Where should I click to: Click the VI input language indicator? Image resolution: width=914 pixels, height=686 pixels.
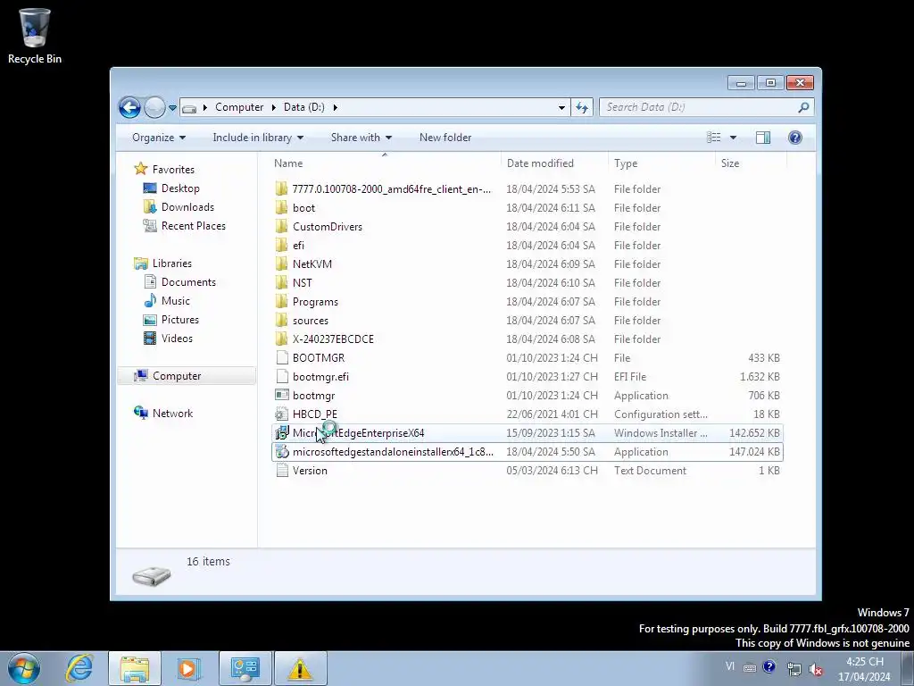(730, 666)
